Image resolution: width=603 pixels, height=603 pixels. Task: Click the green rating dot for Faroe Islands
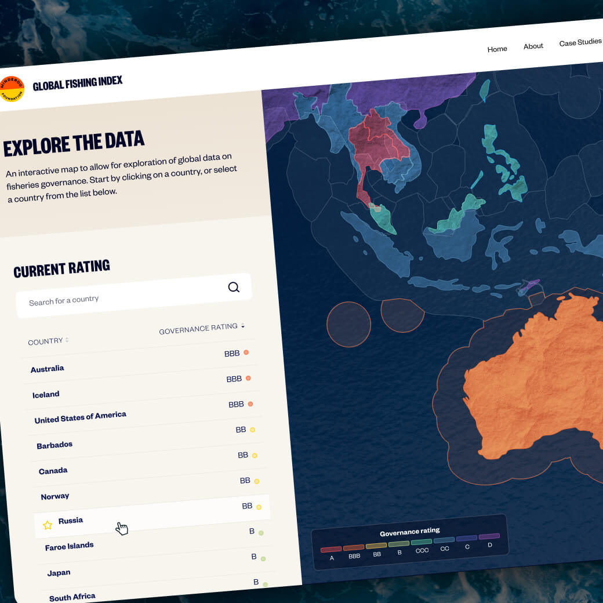pos(261,533)
